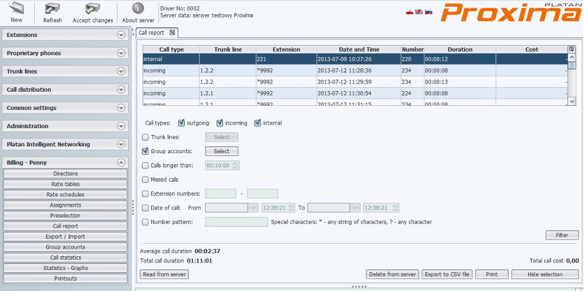Toggle incoming call type checkbox

pyautogui.click(x=220, y=123)
